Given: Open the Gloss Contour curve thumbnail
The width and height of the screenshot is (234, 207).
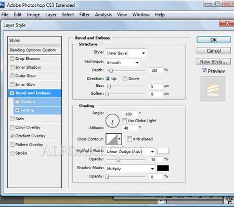Looking at the screenshot, I should pos(111,139).
